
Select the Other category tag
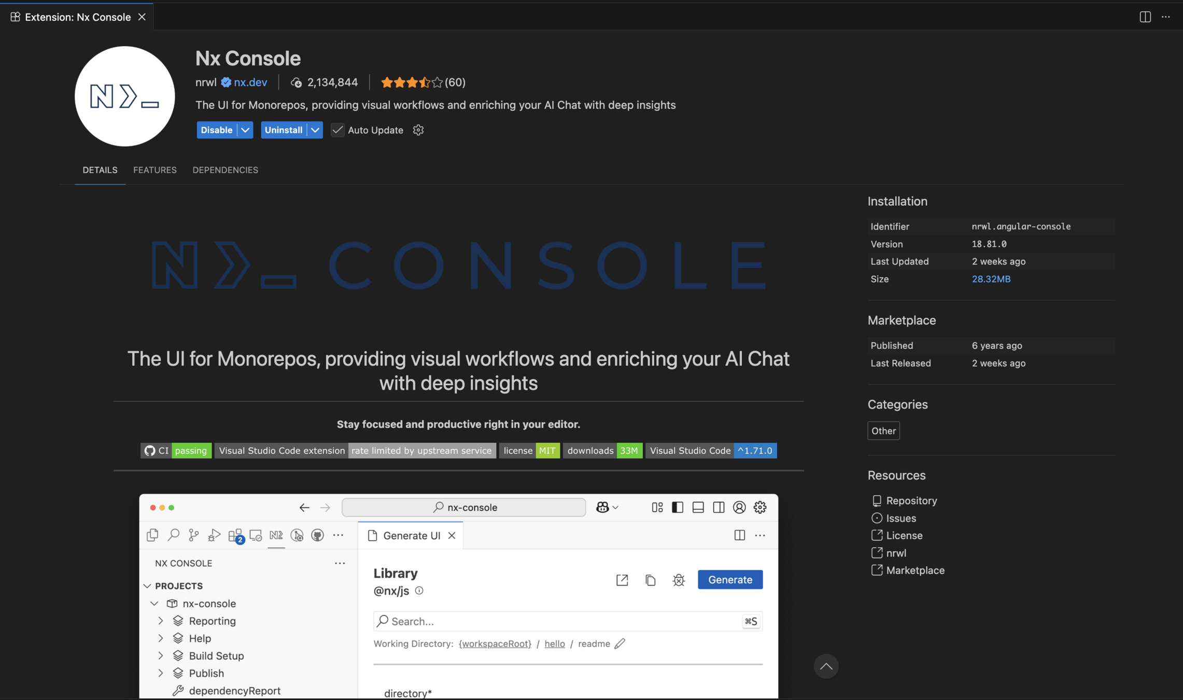click(883, 431)
